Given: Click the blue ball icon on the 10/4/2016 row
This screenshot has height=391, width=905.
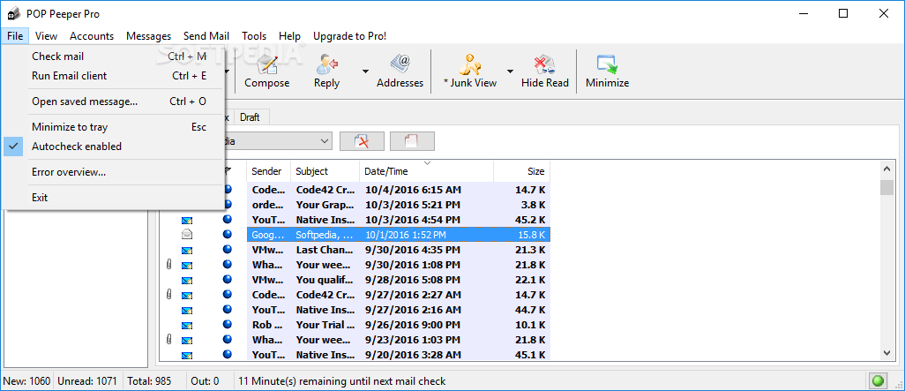Looking at the screenshot, I should pyautogui.click(x=228, y=190).
